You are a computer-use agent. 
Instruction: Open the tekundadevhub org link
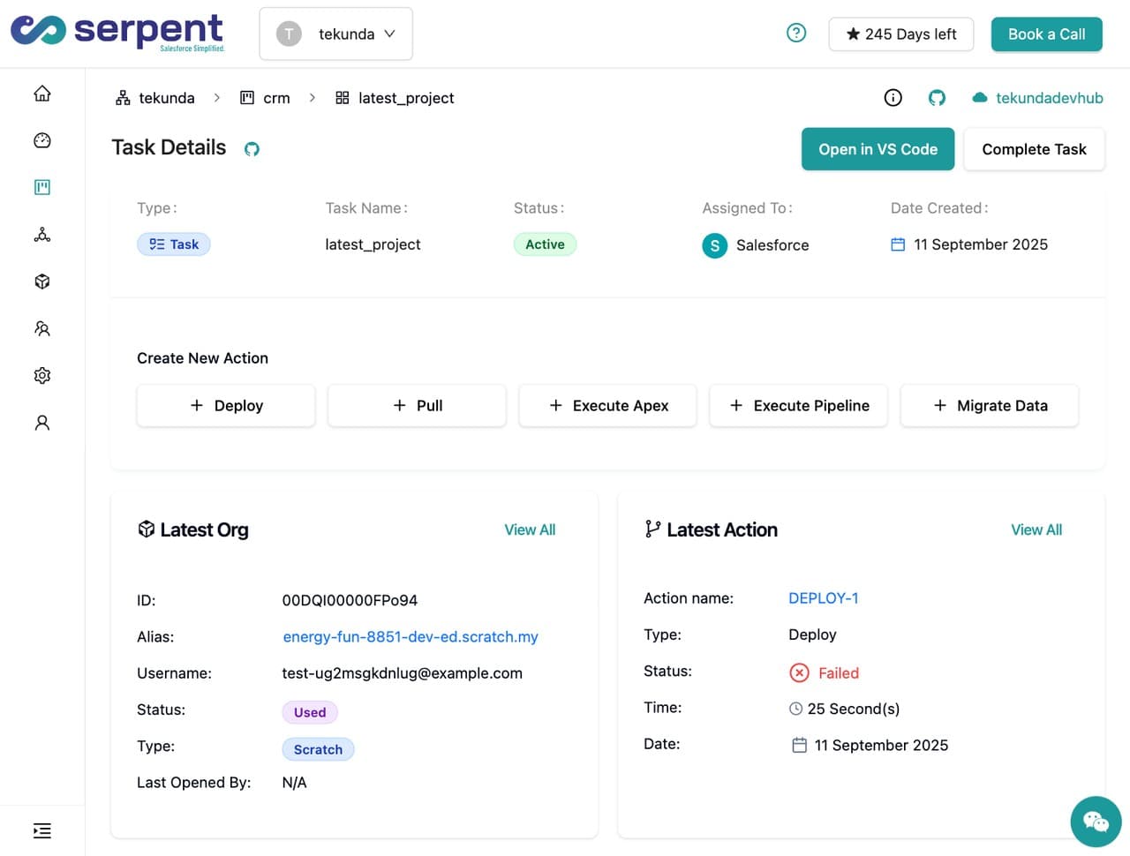click(x=1037, y=98)
